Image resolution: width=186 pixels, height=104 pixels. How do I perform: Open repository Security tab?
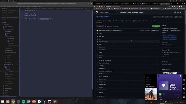click(x=146, y=21)
